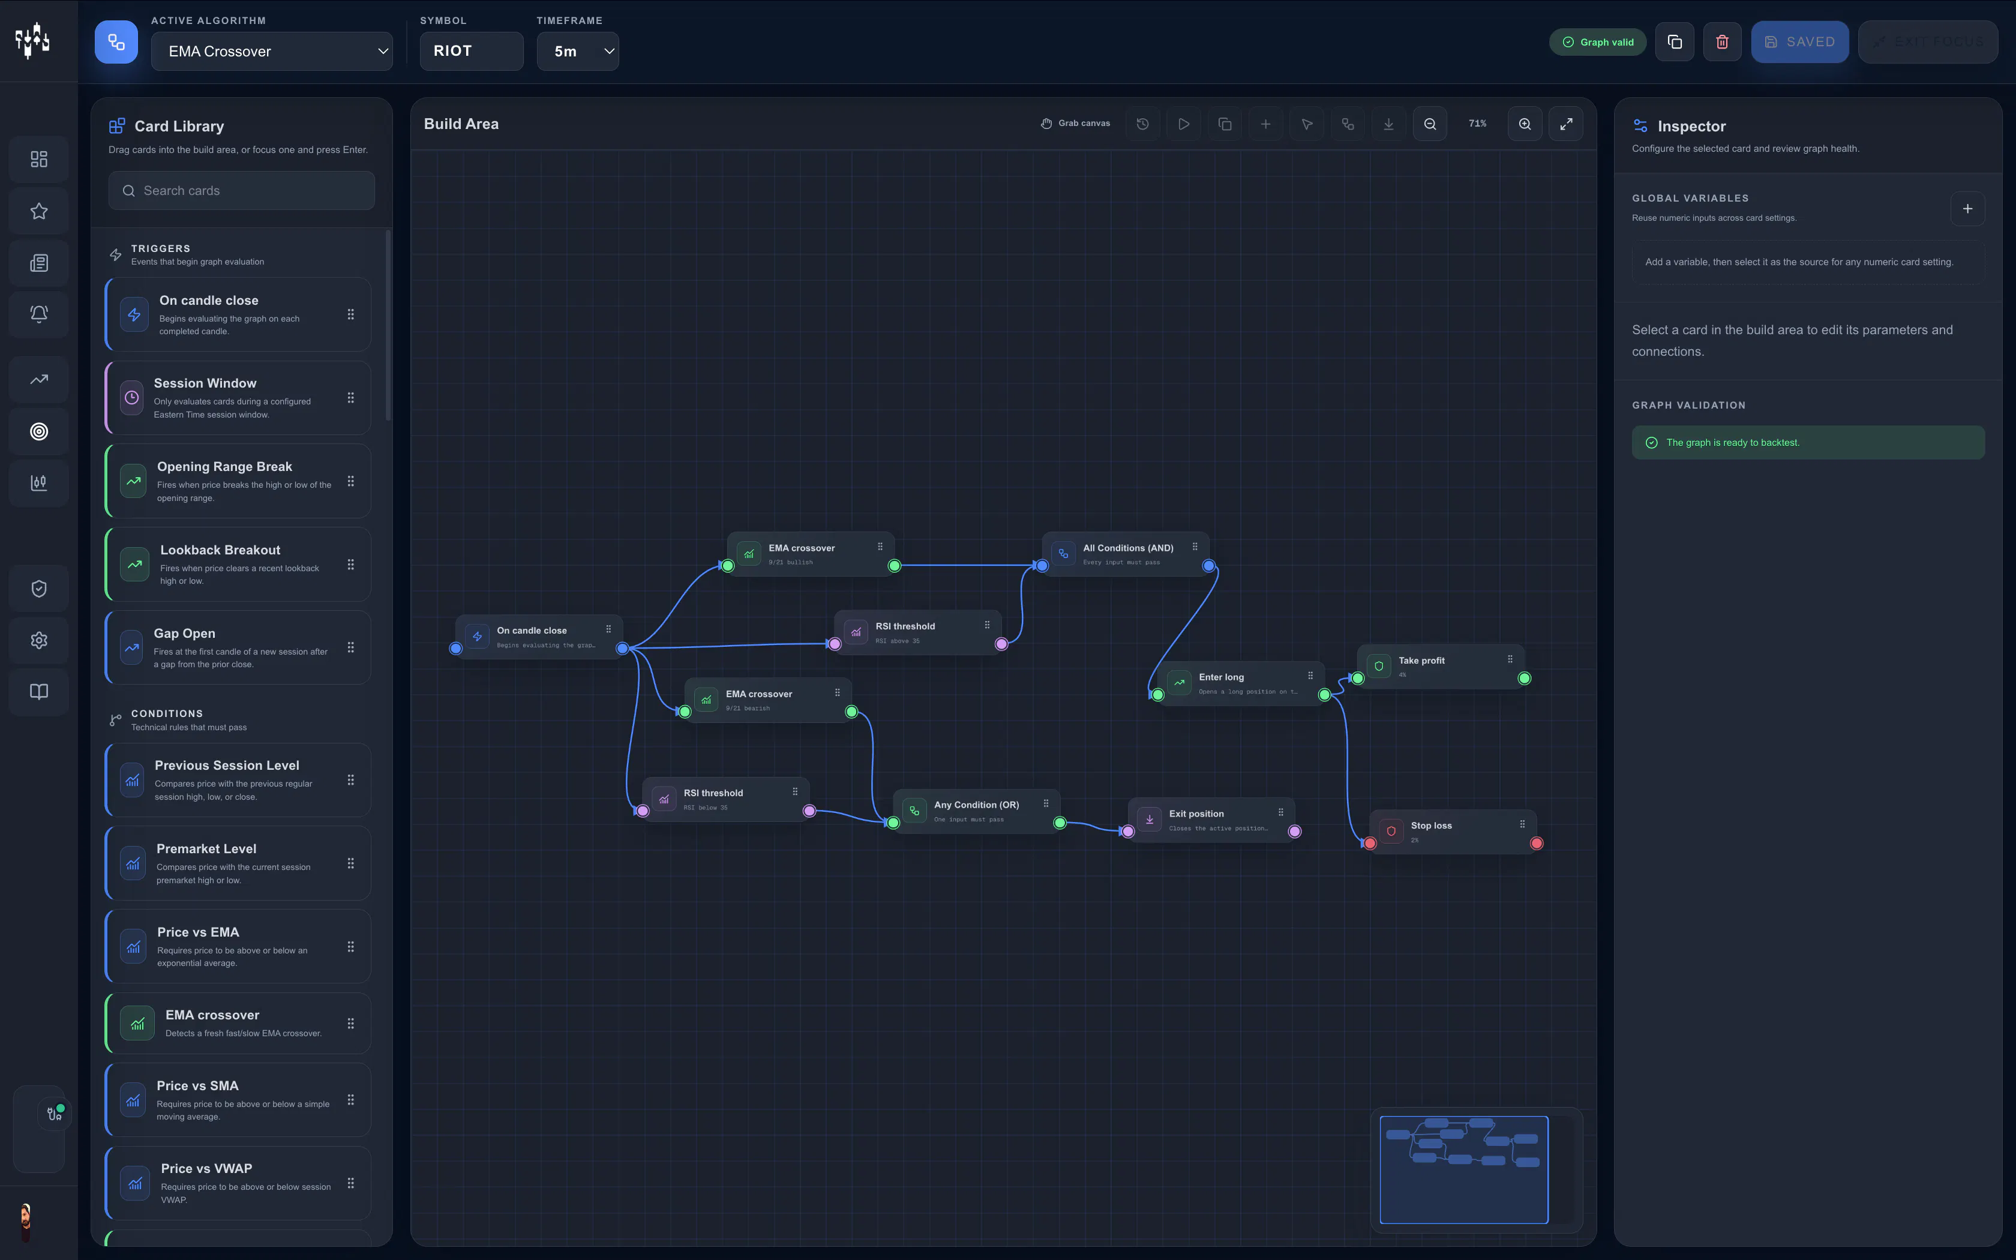Open the newspaper icon in sidebar
Screen dimensions: 2016x1260
coord(39,263)
